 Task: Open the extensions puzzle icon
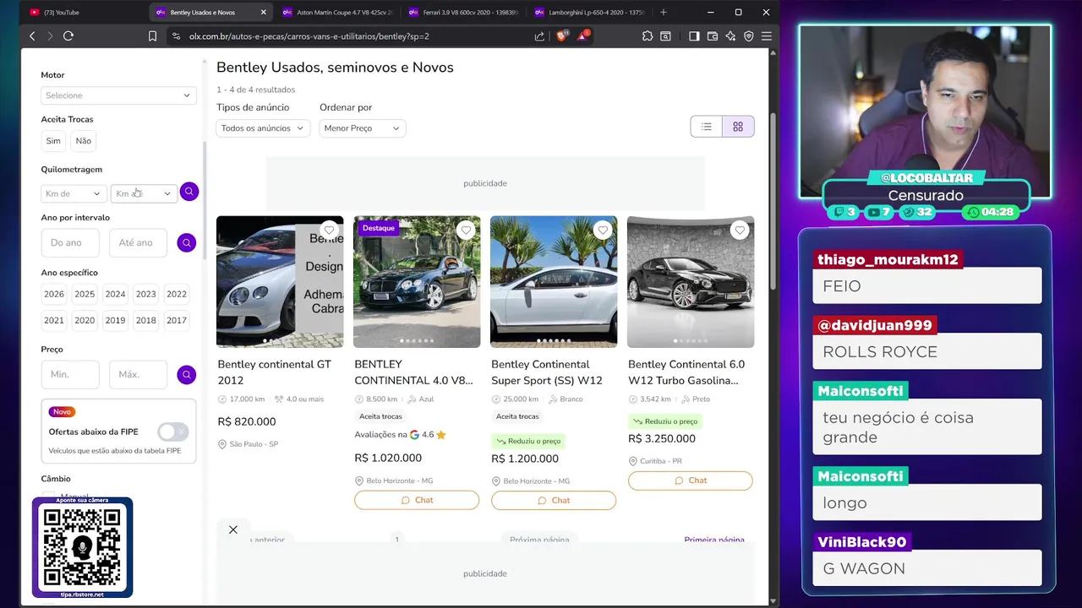tap(648, 36)
